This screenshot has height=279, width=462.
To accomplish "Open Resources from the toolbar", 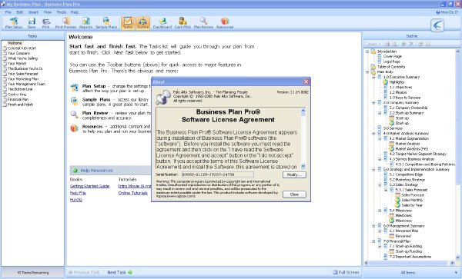I will tap(225, 22).
